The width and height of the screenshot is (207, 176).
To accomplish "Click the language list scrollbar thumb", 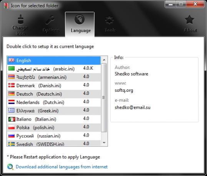I will (104, 98).
